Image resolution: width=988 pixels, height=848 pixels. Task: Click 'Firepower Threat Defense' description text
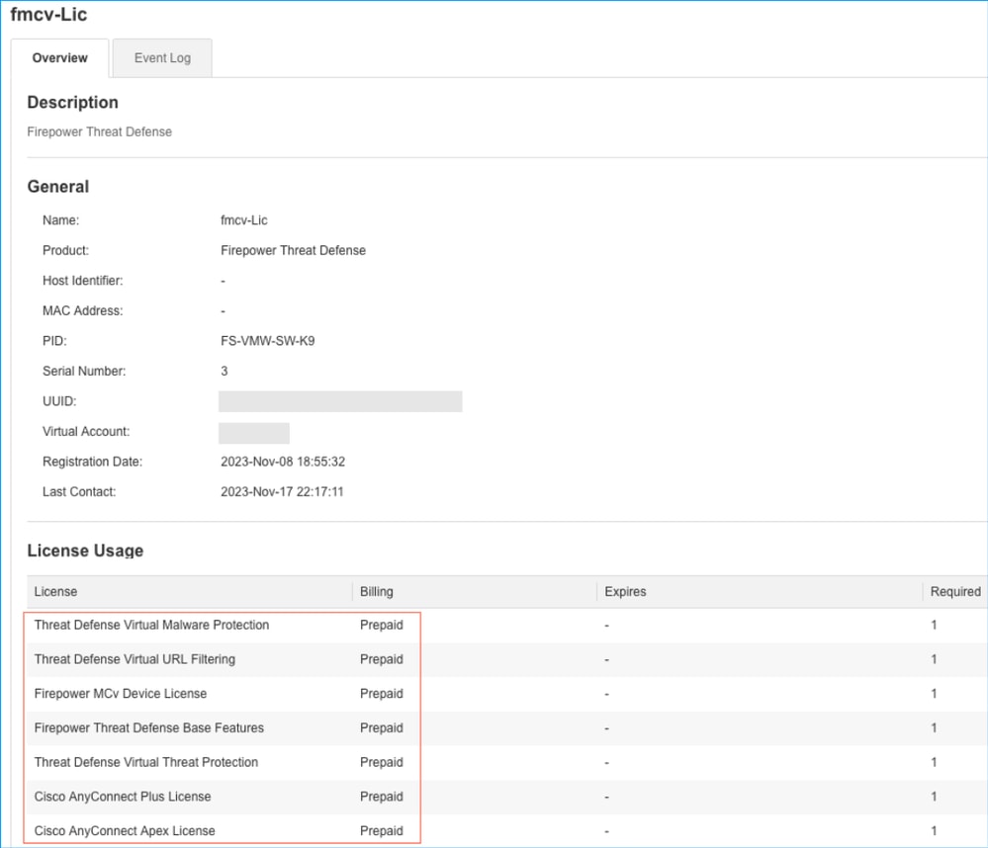point(100,131)
